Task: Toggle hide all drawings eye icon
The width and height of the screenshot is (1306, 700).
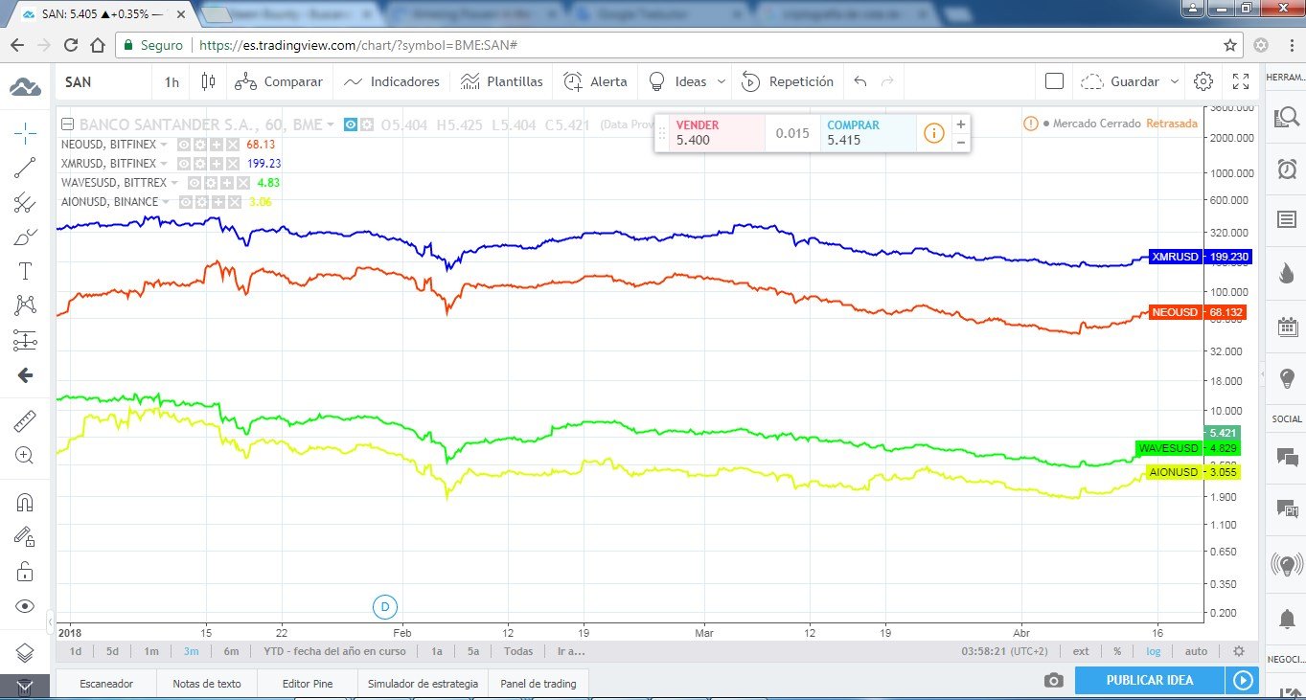Action: tap(25, 606)
